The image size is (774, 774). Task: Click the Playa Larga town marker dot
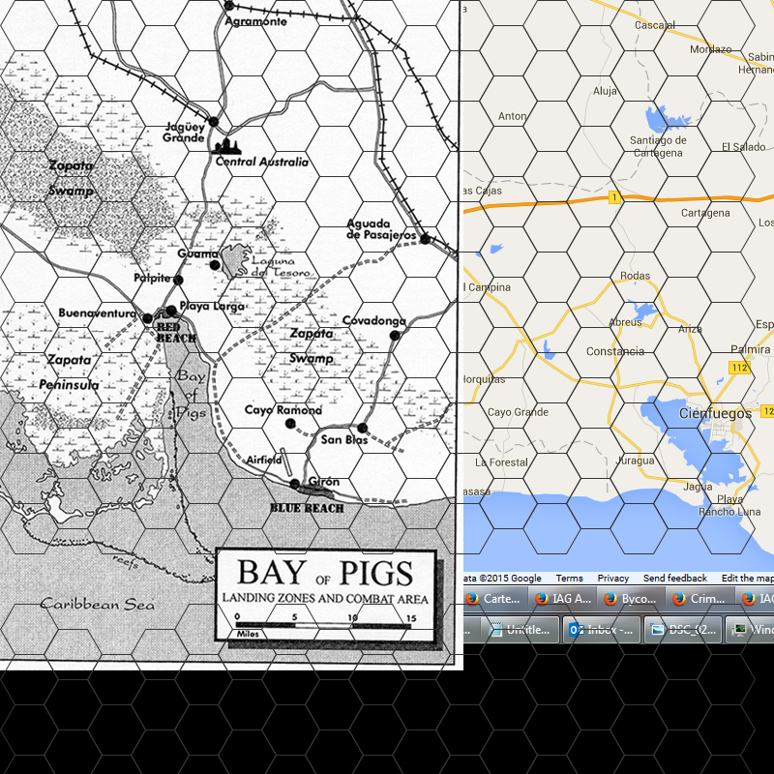[x=171, y=311]
